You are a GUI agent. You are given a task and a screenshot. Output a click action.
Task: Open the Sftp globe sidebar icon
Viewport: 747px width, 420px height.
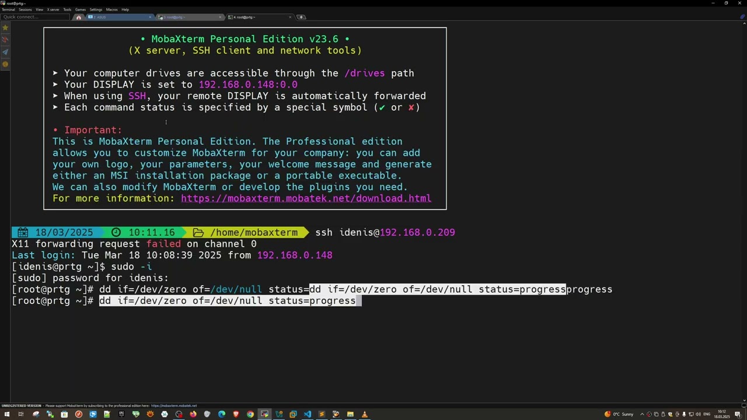(5, 64)
